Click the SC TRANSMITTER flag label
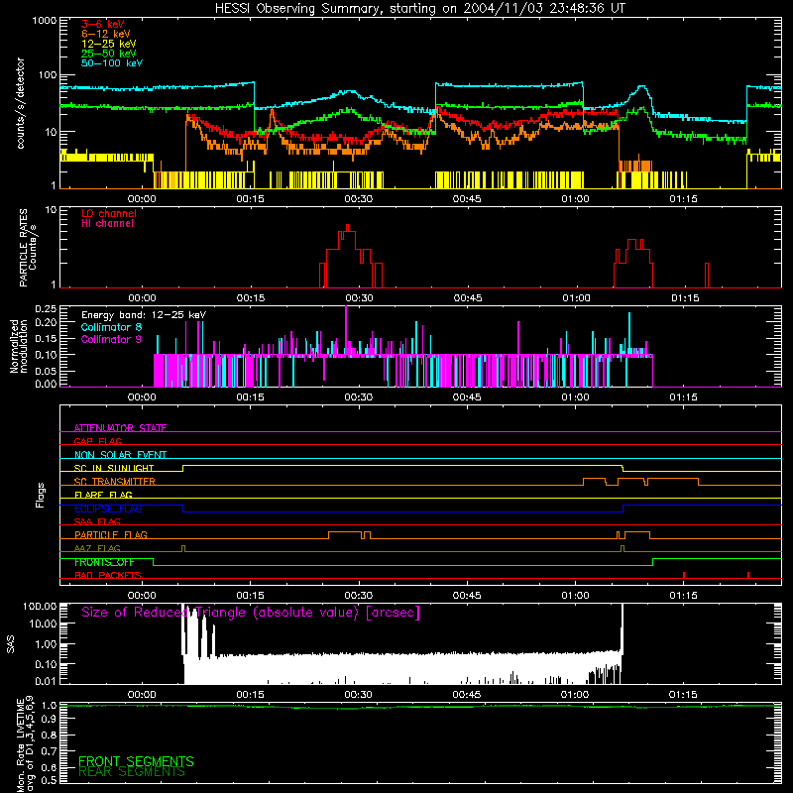Screen dimensions: 793x793 [x=115, y=482]
